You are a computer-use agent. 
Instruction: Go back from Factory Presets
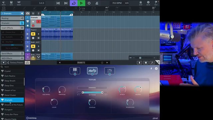[x=8, y=63]
